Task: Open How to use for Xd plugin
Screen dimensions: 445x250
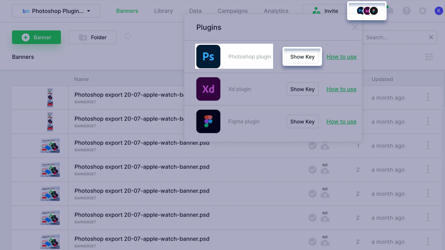Action: tap(342, 89)
